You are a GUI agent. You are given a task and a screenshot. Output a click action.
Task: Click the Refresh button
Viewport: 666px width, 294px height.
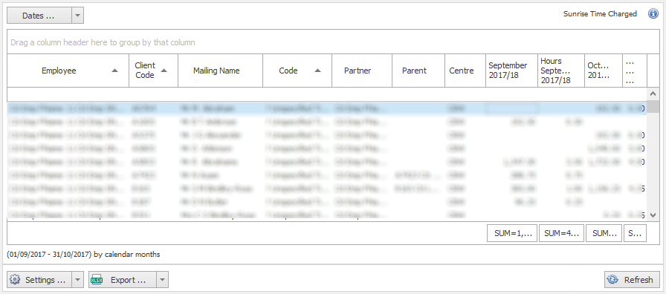tap(632, 280)
